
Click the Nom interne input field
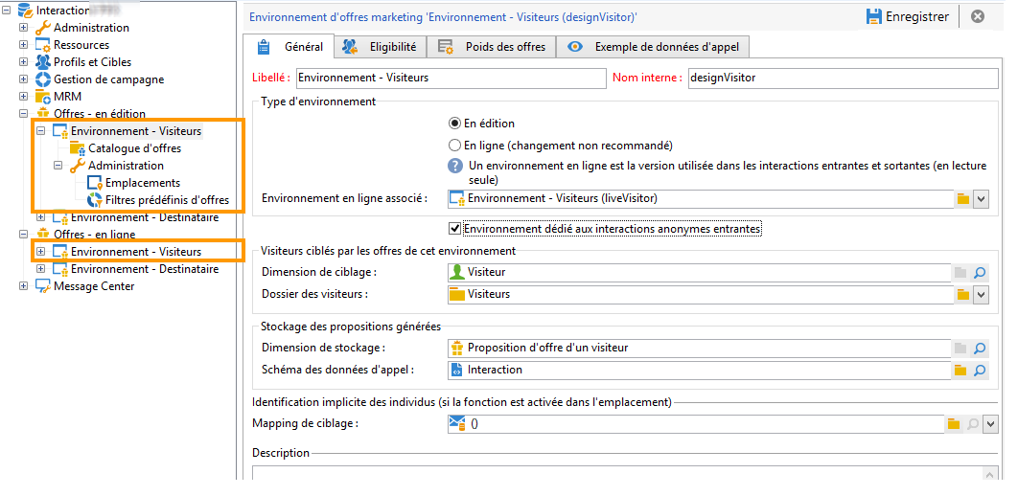pos(843,78)
